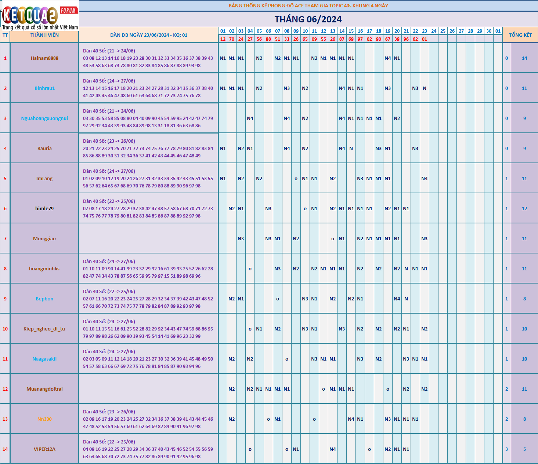538x464 pixels.
Task: Click result 01 under day 23
Action: click(425, 39)
